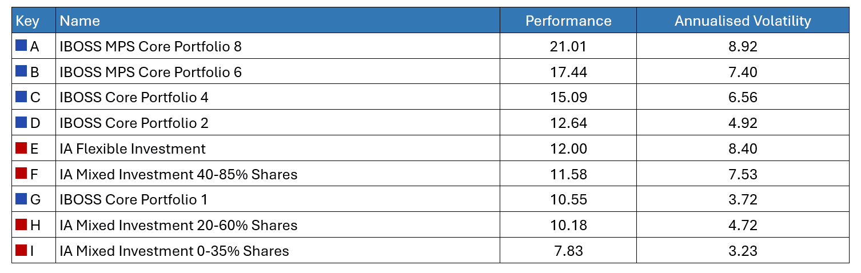The image size is (861, 273).
Task: Click the blue swatch for key G
Action: pos(21,199)
